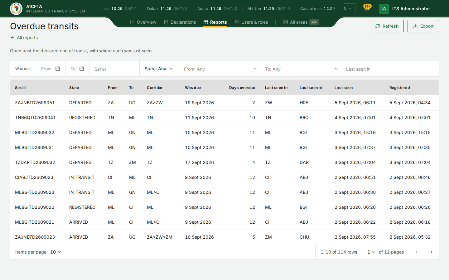The width and height of the screenshot is (449, 280).
Task: Click serial ZAJNBTD2609051
Action: click(35, 103)
